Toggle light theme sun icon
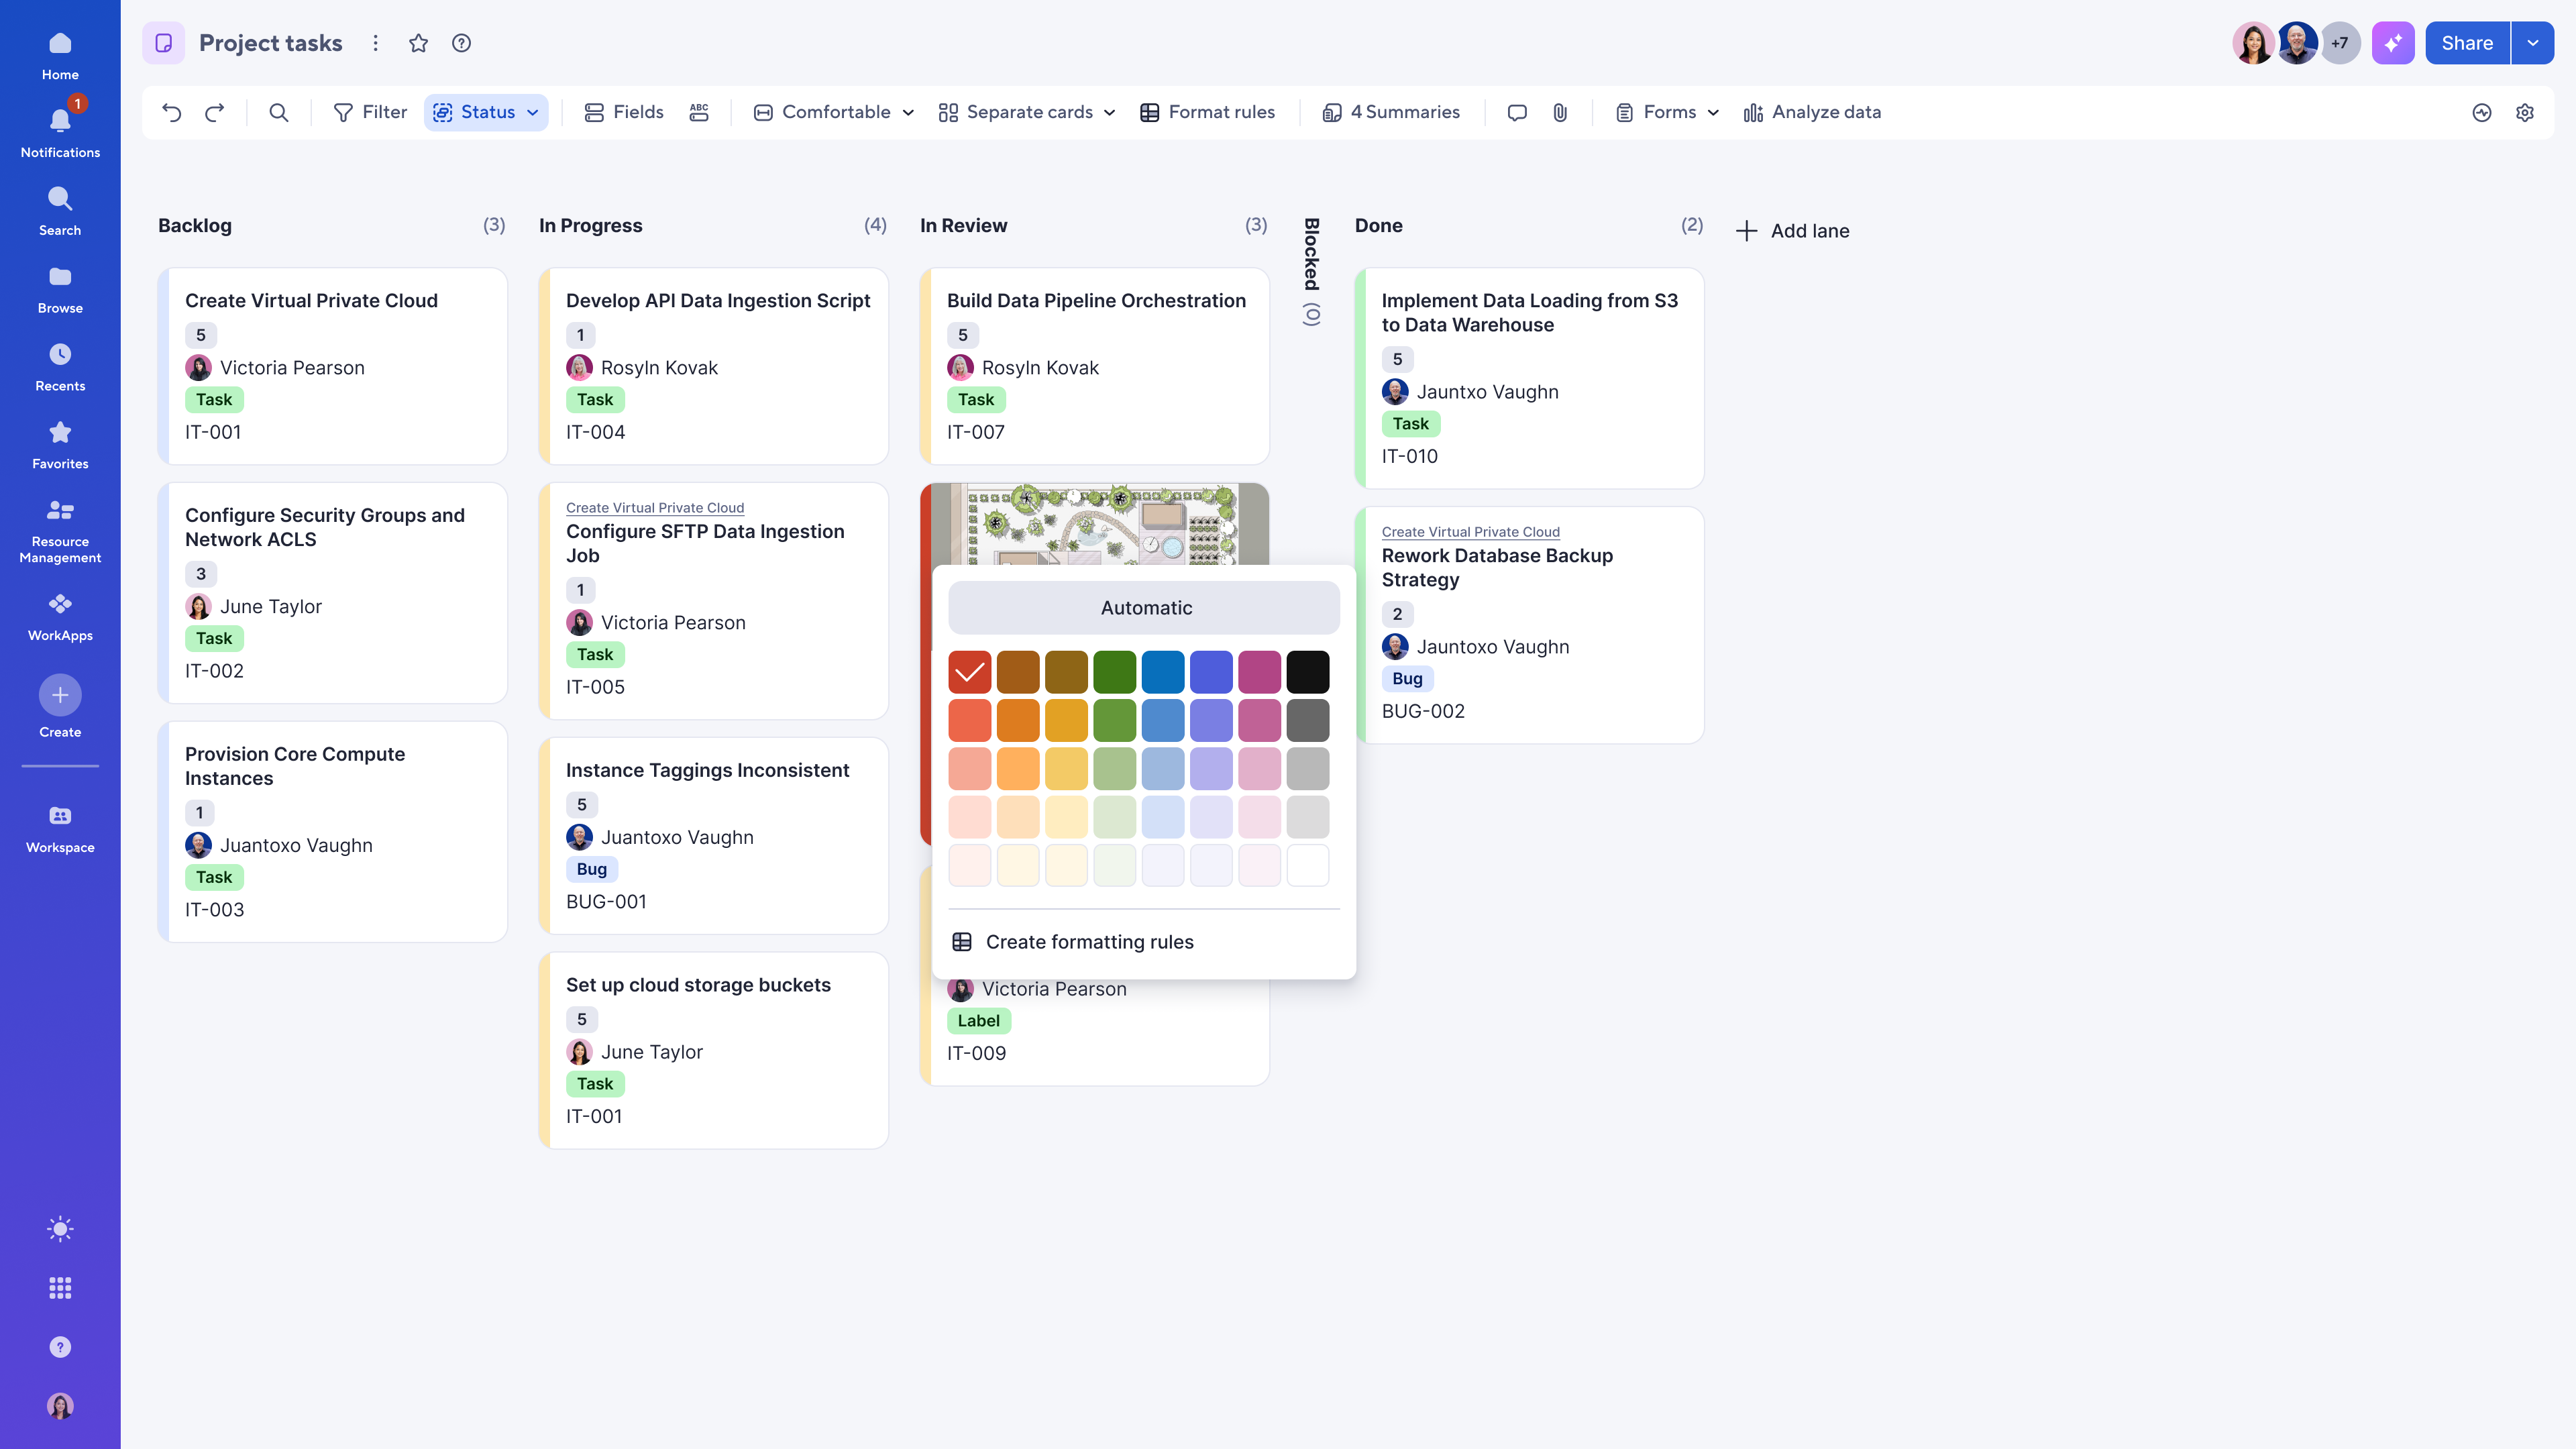Screen dimensions: 2576x1449 [60, 1229]
